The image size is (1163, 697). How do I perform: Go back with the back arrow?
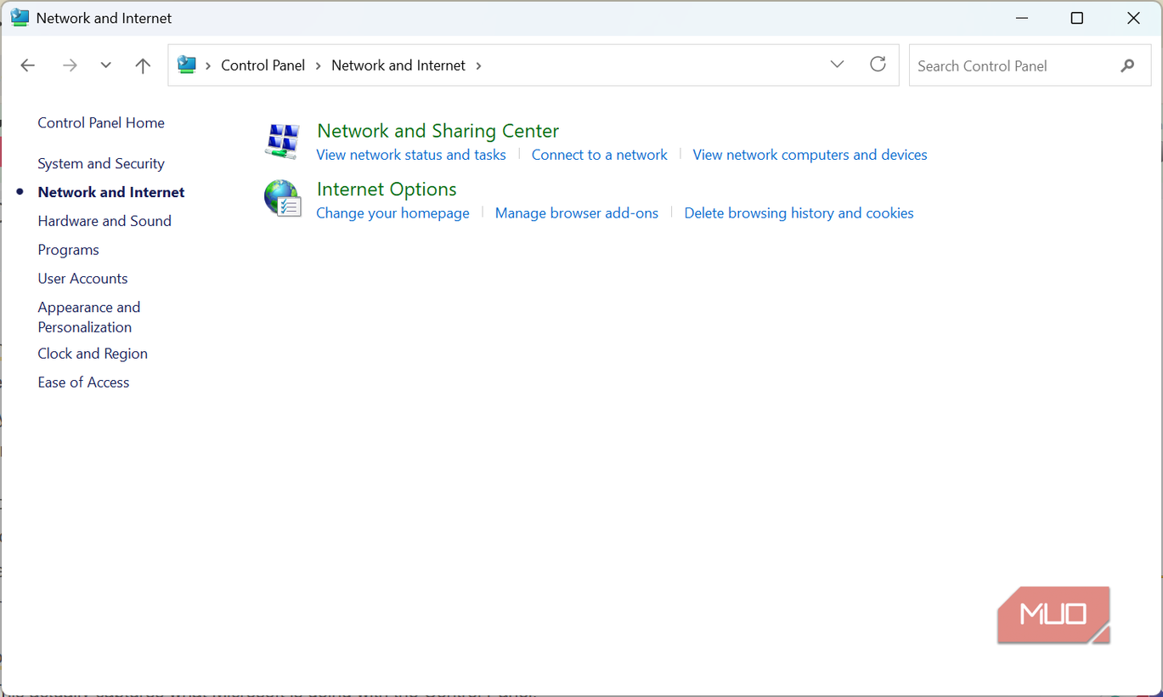[x=28, y=65]
